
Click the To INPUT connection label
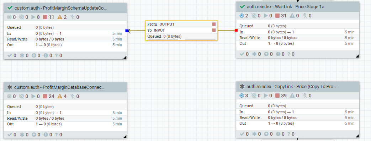(156, 30)
